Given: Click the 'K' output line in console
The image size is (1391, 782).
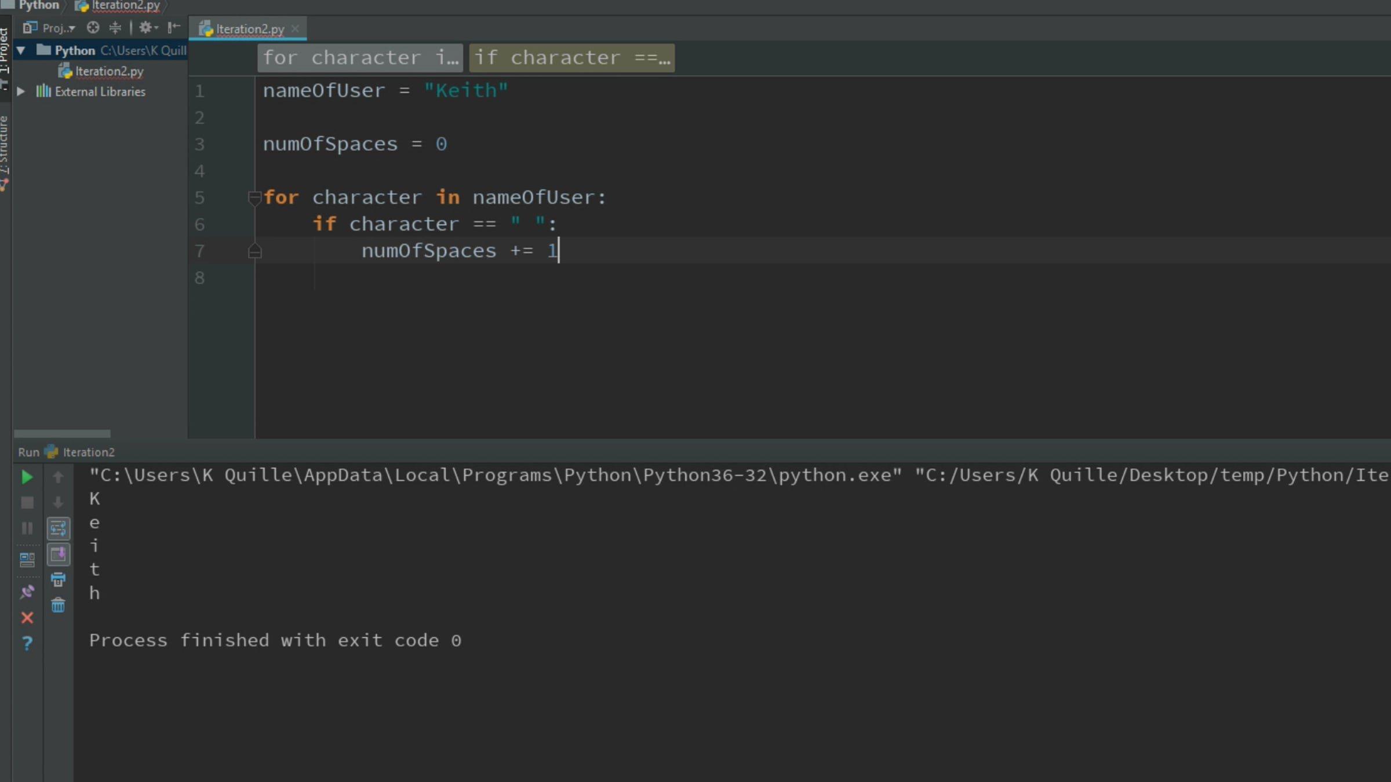Looking at the screenshot, I should (x=94, y=499).
